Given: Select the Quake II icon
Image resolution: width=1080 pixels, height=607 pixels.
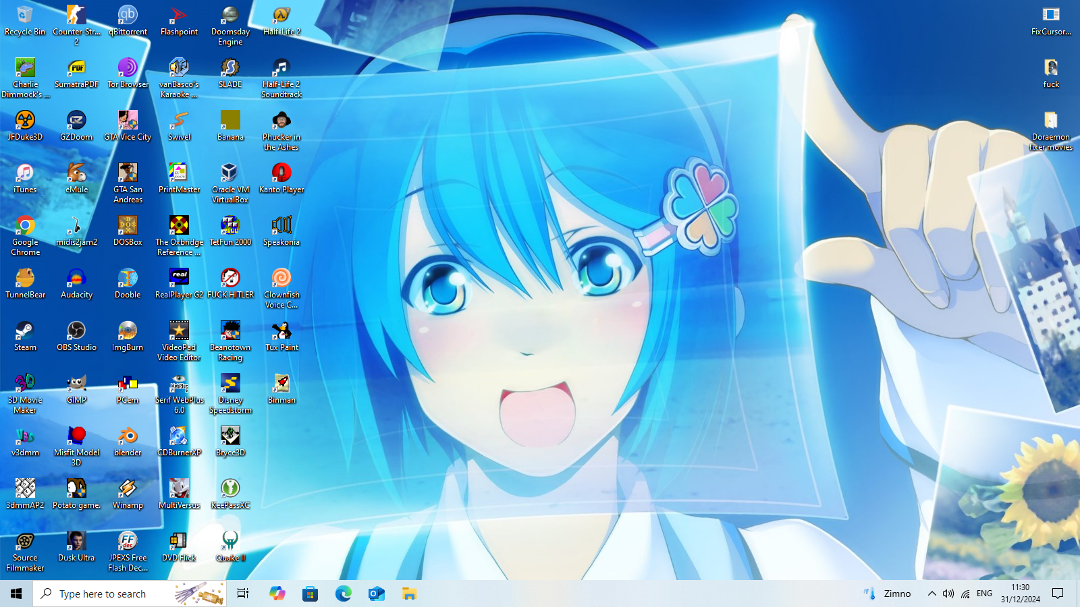Looking at the screenshot, I should 230,547.
